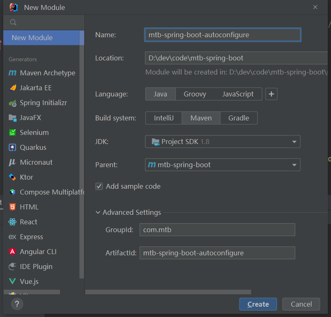
Task: Click the Spring Initializr leaf icon
Action: 12,103
